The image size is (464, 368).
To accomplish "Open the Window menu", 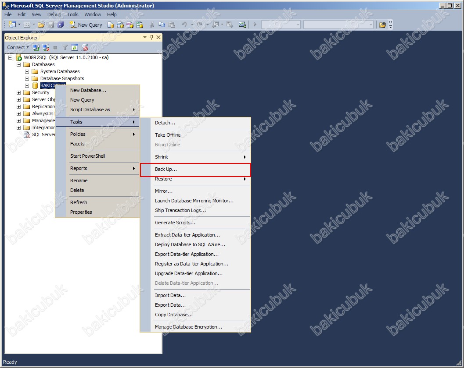I will (93, 14).
